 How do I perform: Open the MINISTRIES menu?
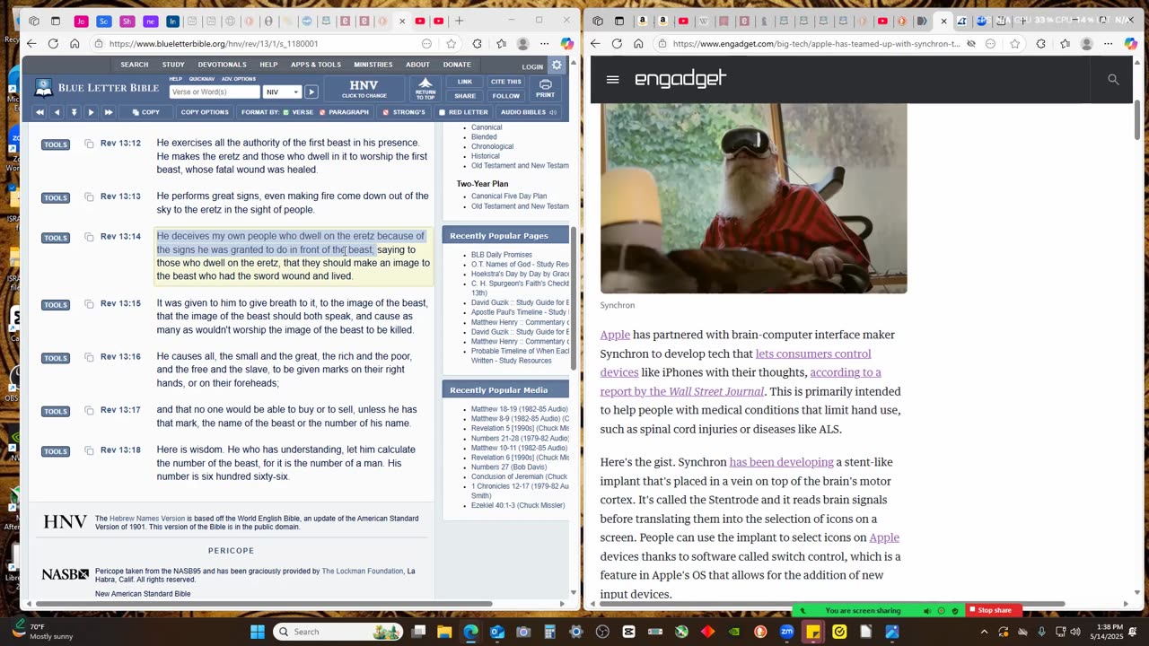tap(373, 65)
